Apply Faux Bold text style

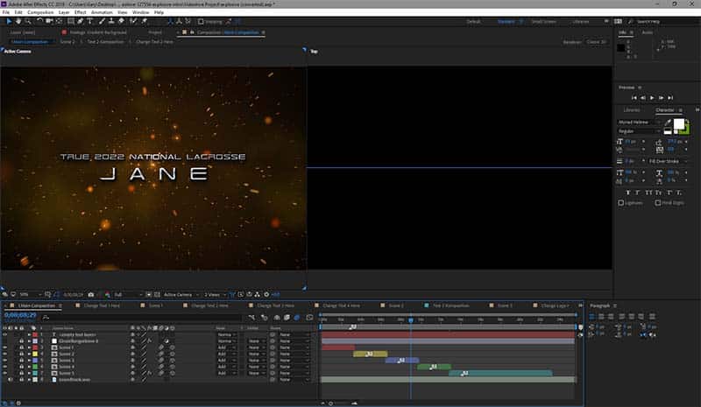click(x=627, y=192)
